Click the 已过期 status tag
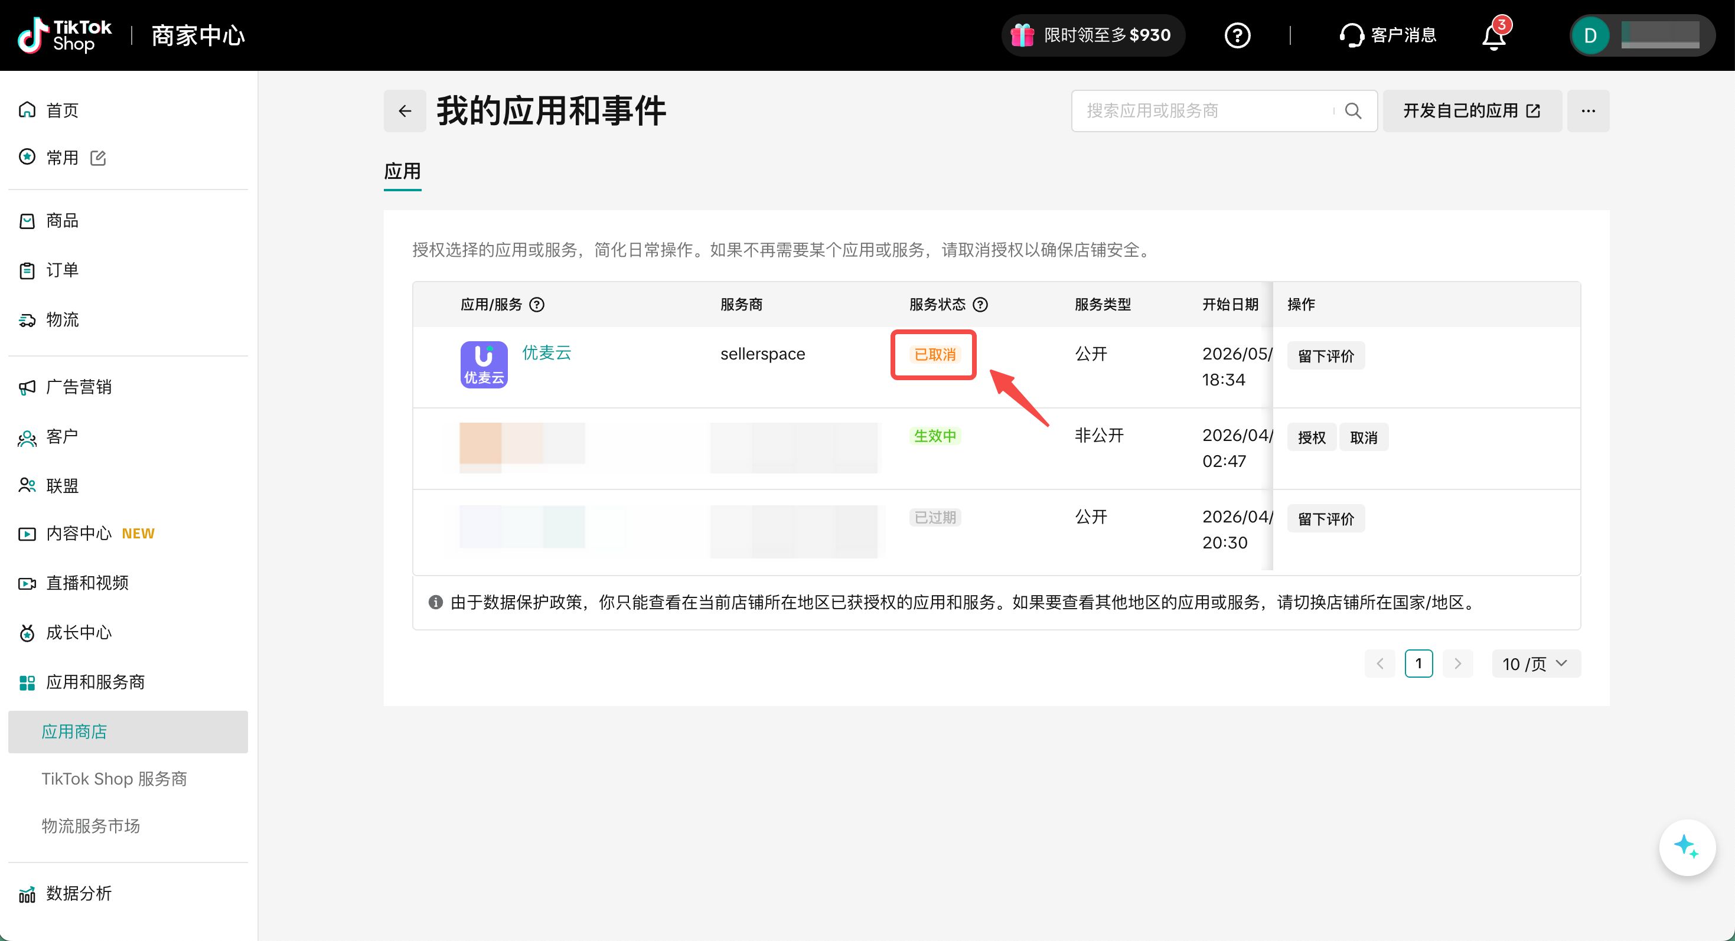This screenshot has height=941, width=1735. tap(935, 518)
